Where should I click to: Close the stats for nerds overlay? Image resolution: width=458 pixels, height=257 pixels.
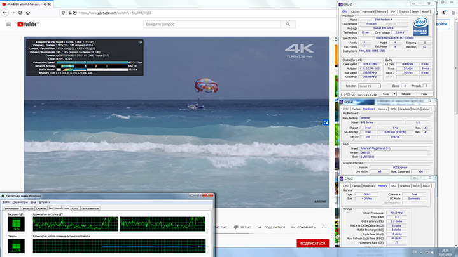(x=141, y=42)
